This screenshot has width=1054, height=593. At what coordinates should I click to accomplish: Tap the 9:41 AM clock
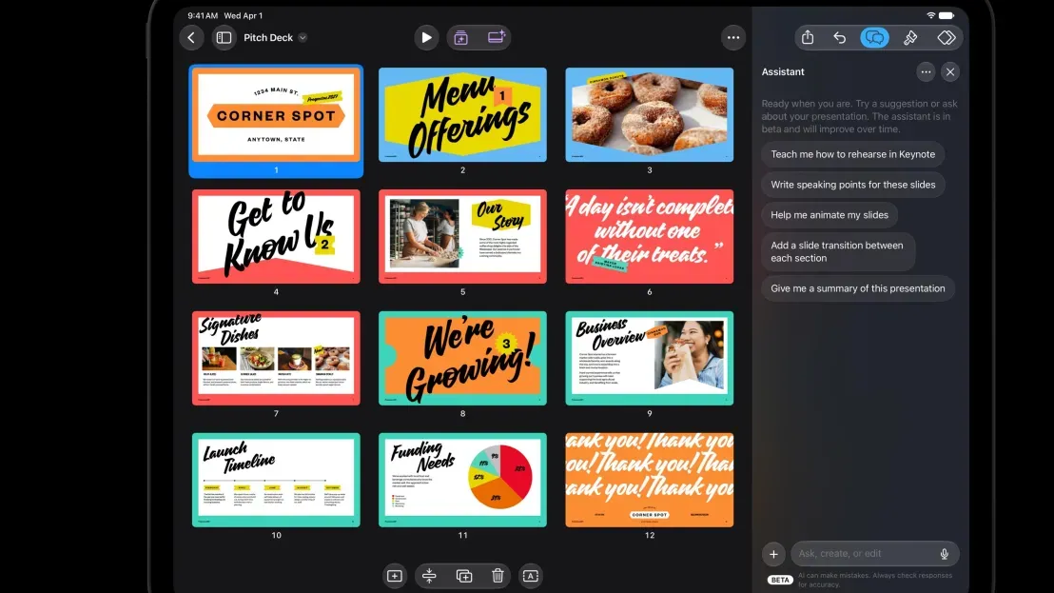[203, 15]
